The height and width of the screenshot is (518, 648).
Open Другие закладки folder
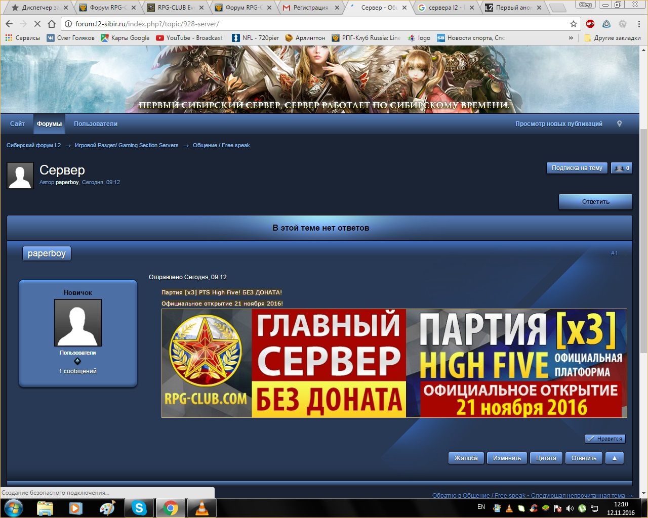pyautogui.click(x=612, y=38)
